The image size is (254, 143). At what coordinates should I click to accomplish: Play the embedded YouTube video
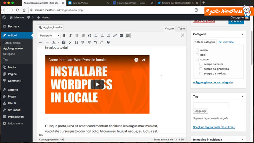(97, 84)
